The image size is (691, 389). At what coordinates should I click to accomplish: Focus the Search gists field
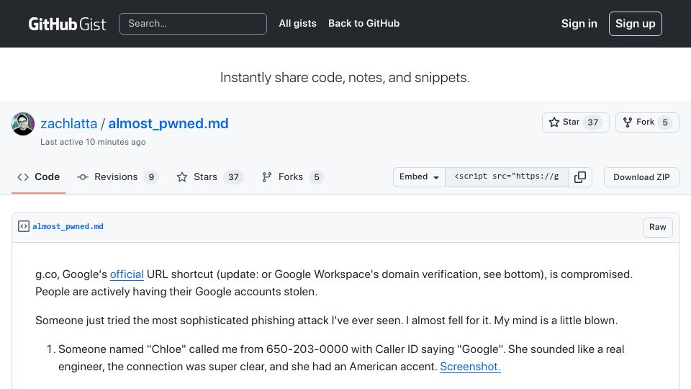tap(193, 24)
